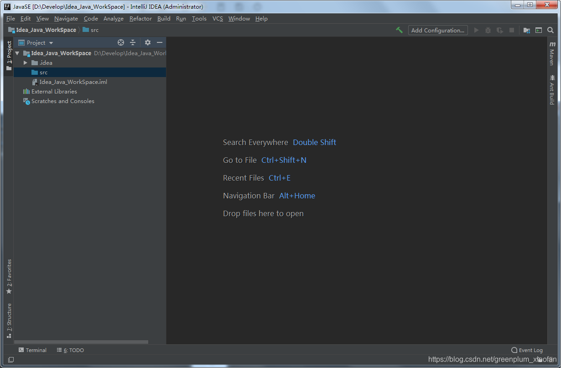Open the Run menu
The height and width of the screenshot is (368, 561).
(181, 19)
